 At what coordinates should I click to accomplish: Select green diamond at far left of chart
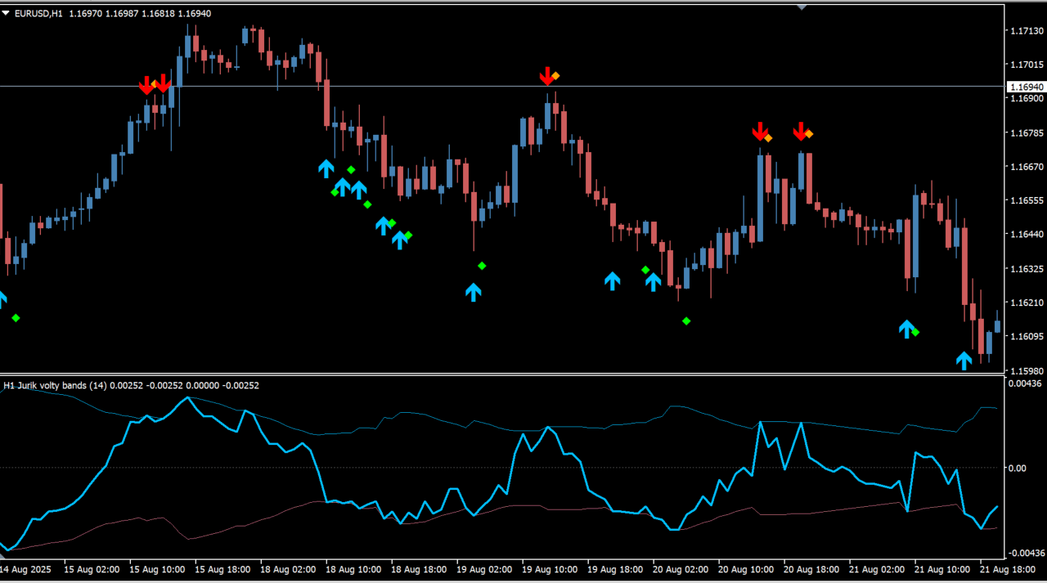[x=16, y=318]
